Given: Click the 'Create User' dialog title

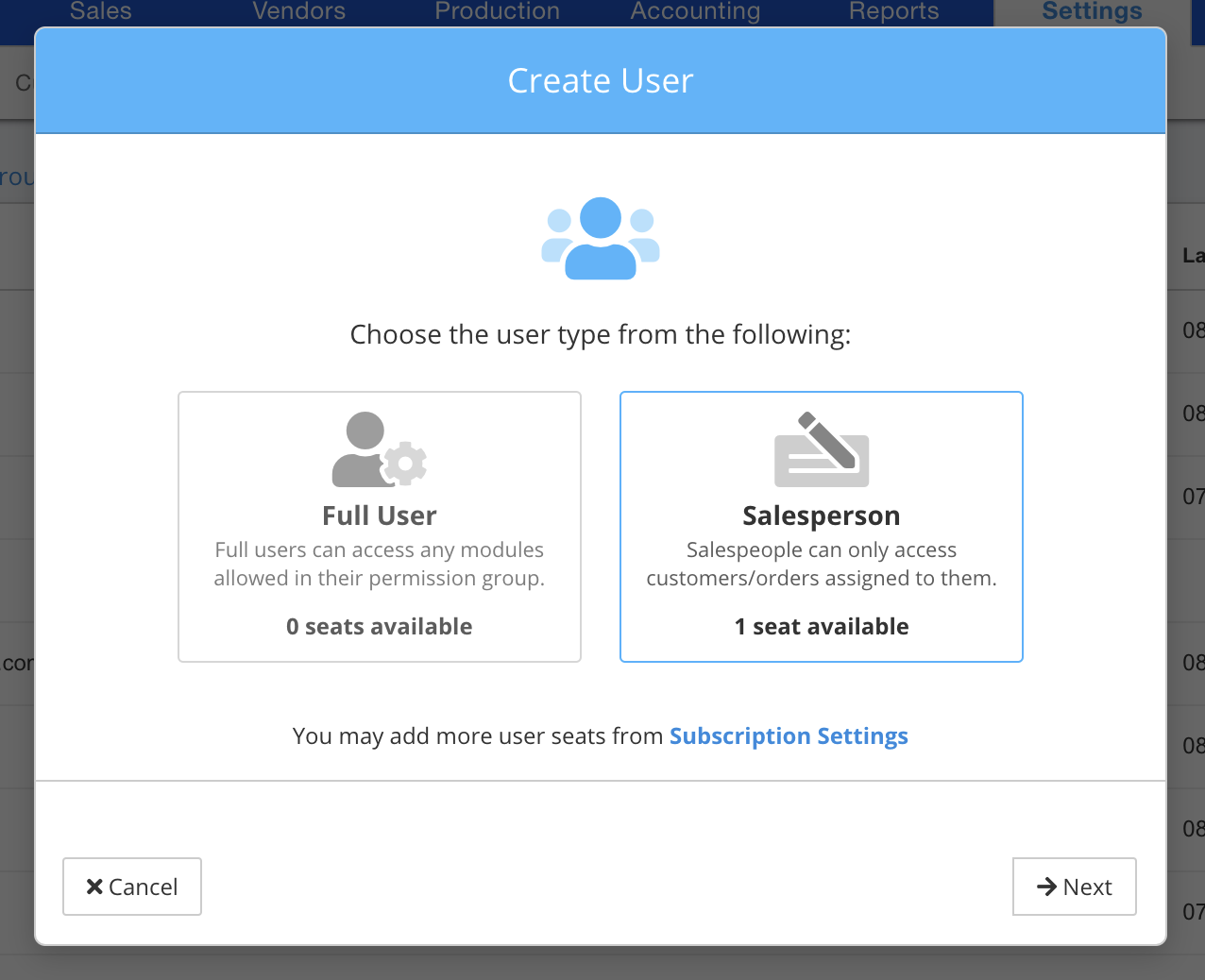Looking at the screenshot, I should pyautogui.click(x=601, y=81).
